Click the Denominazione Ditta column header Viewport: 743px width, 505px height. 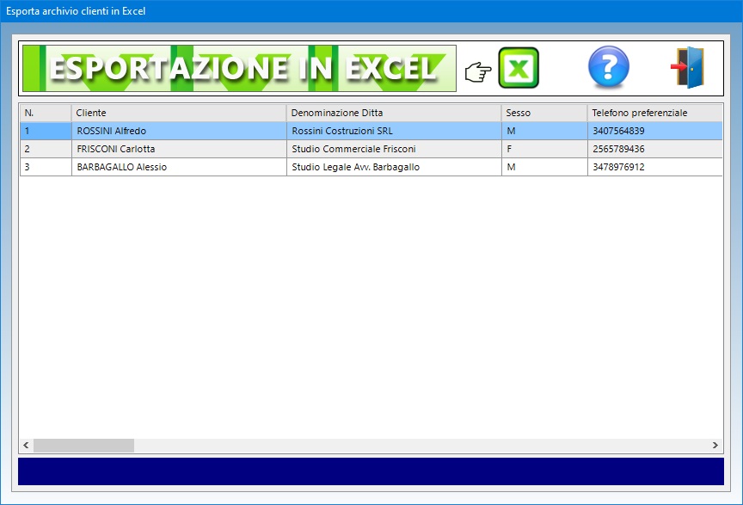point(393,113)
